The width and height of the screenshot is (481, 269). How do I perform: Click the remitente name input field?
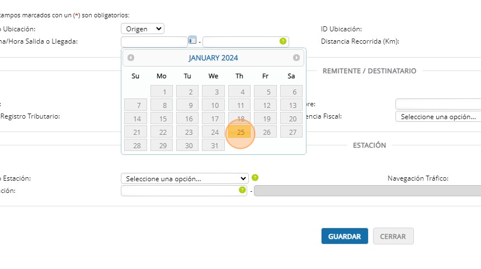438,104
